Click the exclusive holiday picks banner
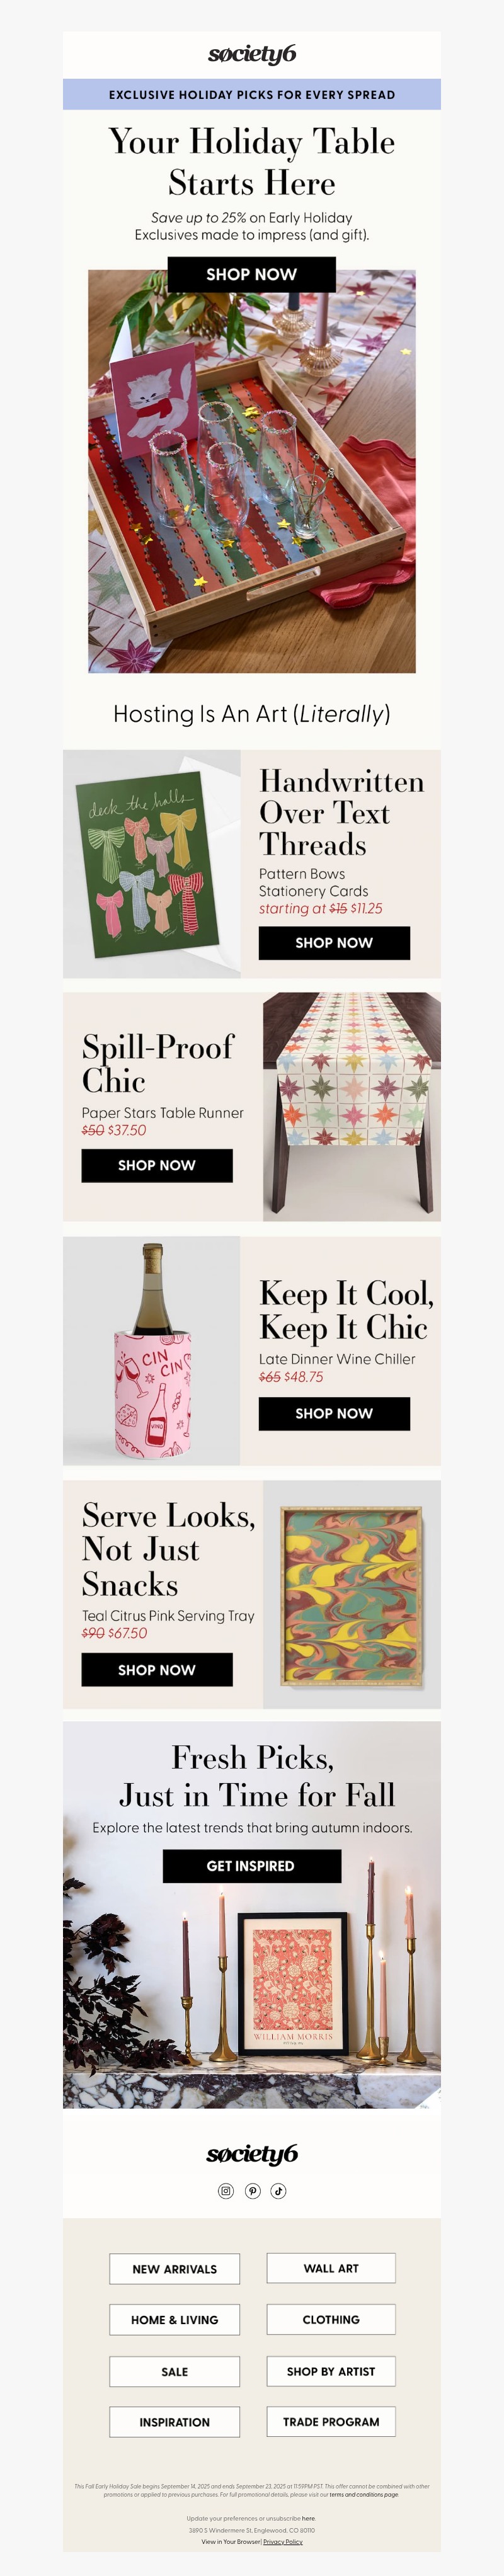The image size is (504, 2576). [252, 94]
